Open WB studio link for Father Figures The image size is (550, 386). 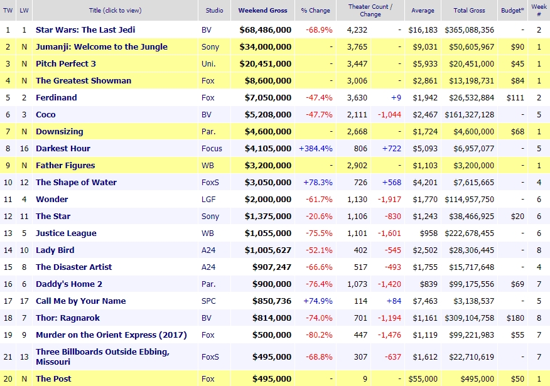tap(208, 166)
